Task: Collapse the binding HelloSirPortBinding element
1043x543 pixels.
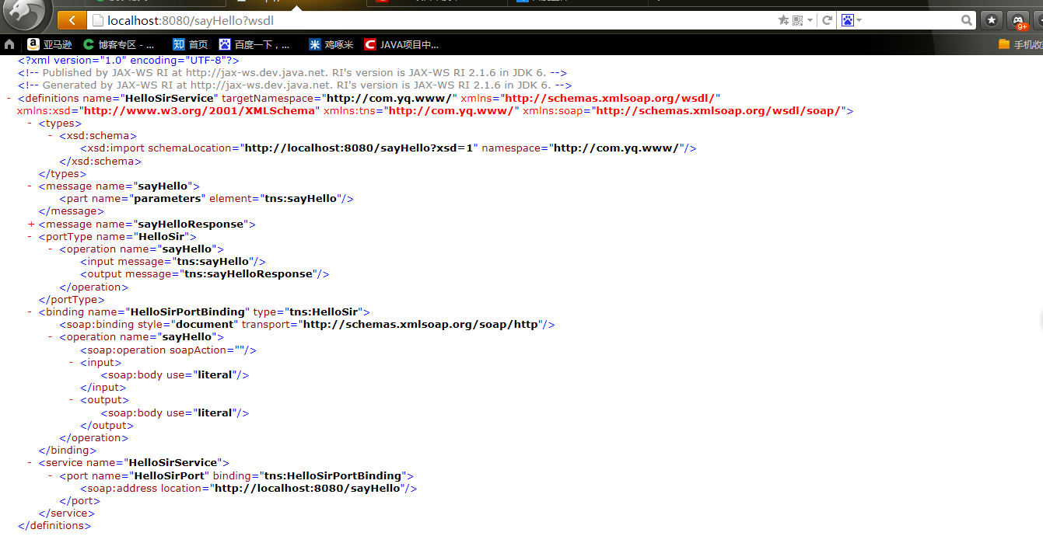Action: (x=30, y=312)
